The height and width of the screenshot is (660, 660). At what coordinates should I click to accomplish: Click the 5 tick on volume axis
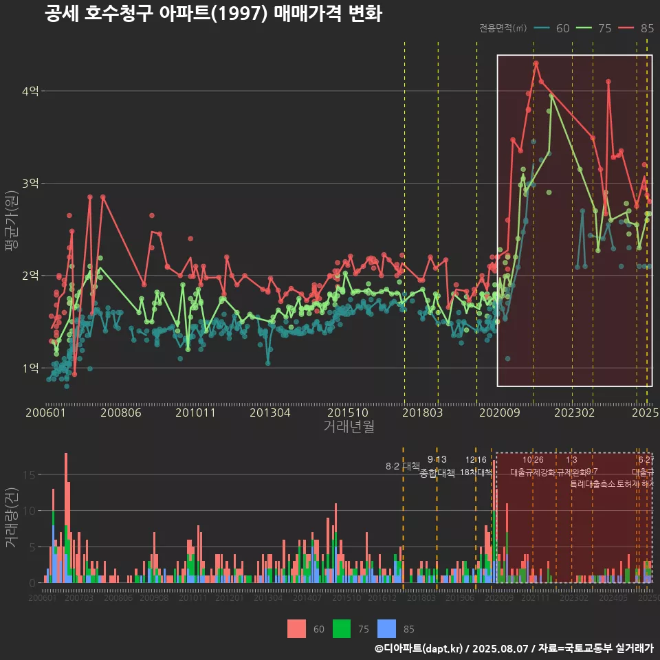click(32, 547)
